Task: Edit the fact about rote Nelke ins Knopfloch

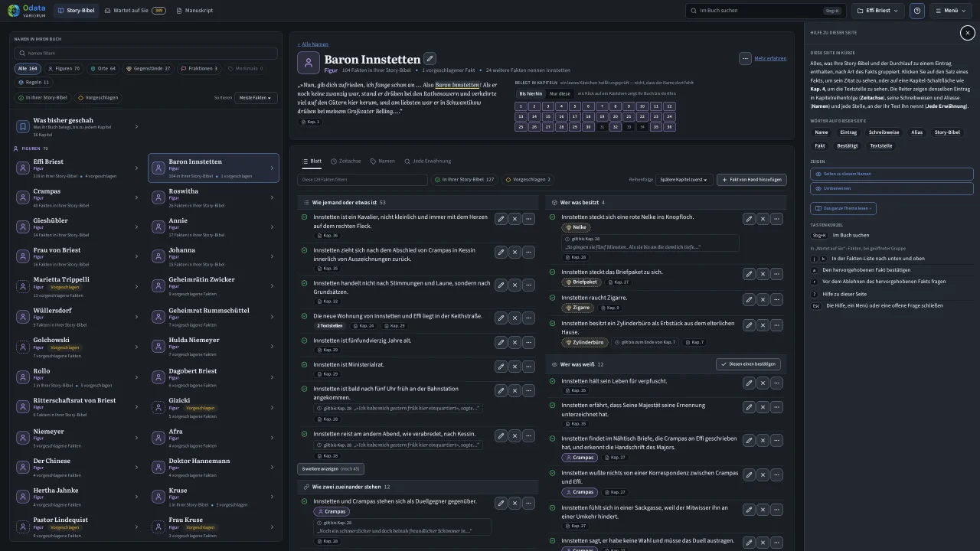Action: pos(749,219)
